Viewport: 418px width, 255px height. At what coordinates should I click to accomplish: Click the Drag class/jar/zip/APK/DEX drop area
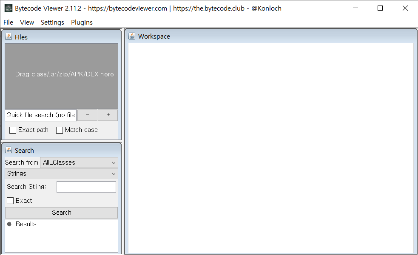pos(61,76)
